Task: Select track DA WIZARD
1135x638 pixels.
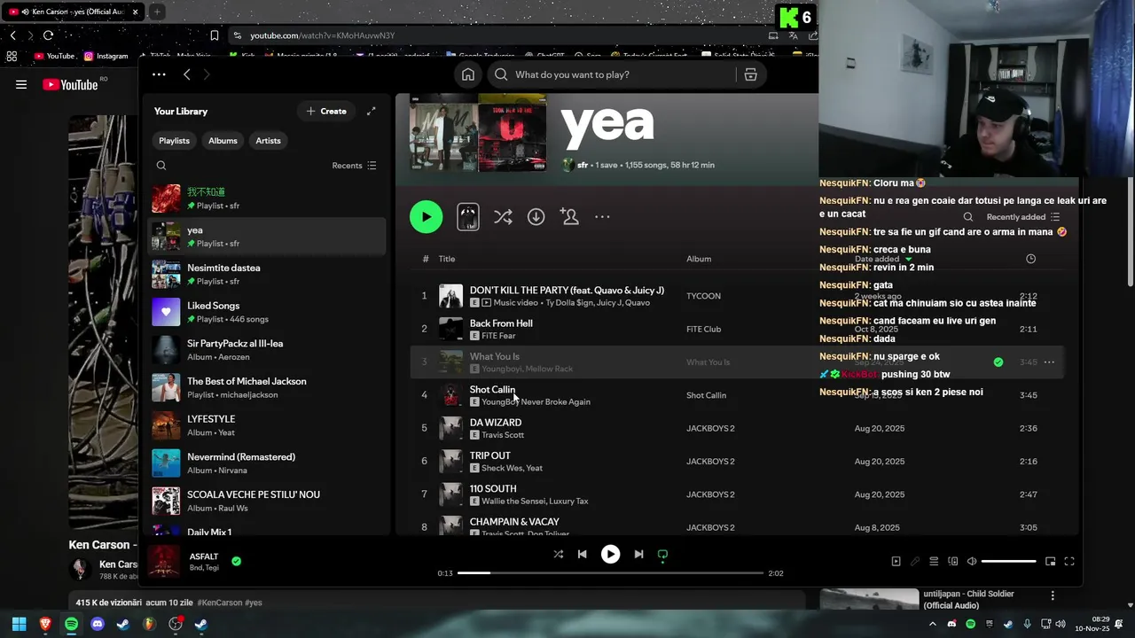Action: [496, 423]
